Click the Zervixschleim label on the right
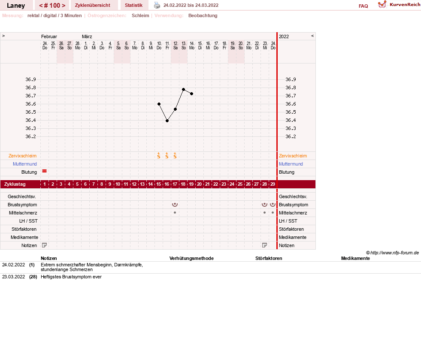This screenshot has height=341, width=421. [293, 156]
